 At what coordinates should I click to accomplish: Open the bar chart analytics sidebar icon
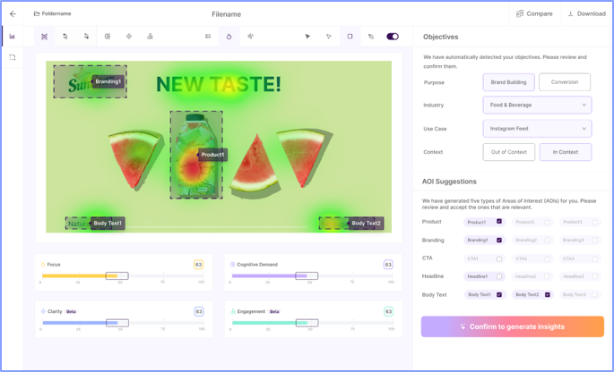click(x=13, y=37)
